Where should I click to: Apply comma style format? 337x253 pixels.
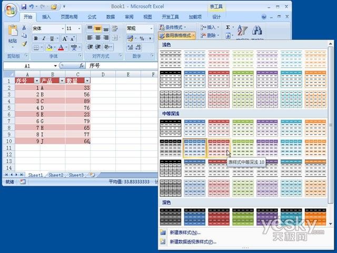coord(150,38)
